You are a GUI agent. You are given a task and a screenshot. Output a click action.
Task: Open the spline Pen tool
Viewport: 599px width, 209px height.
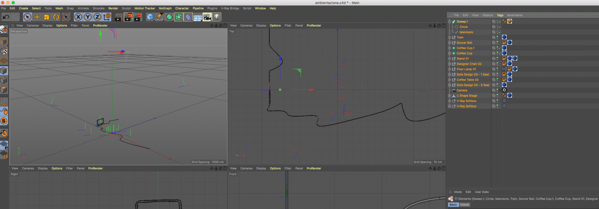click(160, 17)
